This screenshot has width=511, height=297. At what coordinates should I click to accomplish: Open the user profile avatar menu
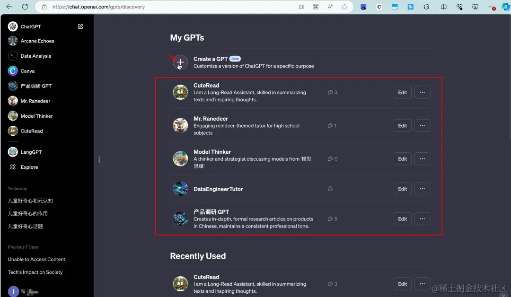(13, 292)
